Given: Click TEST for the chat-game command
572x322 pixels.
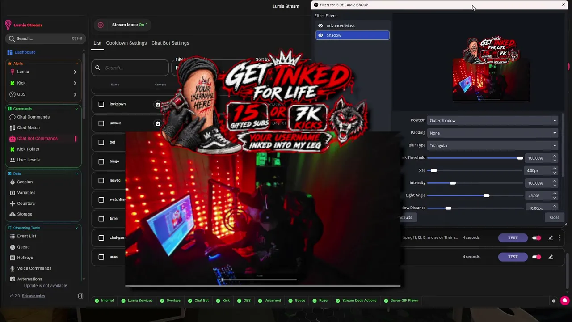Looking at the screenshot, I should [x=513, y=238].
